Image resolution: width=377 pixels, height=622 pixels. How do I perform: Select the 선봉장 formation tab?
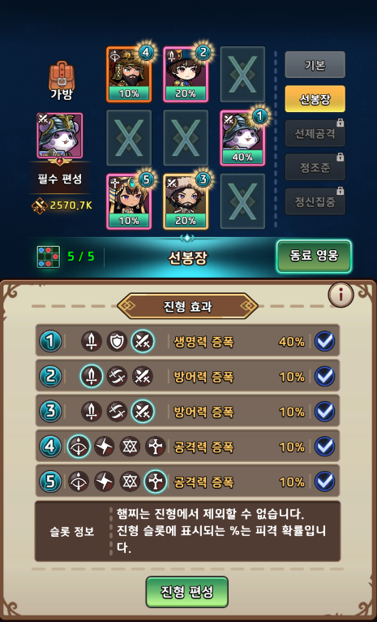pos(315,98)
